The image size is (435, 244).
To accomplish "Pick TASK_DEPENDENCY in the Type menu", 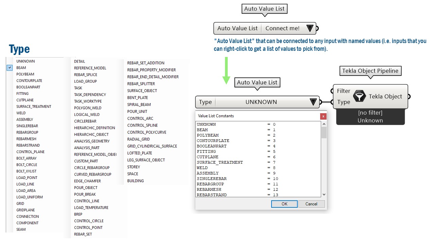I will [x=90, y=95].
